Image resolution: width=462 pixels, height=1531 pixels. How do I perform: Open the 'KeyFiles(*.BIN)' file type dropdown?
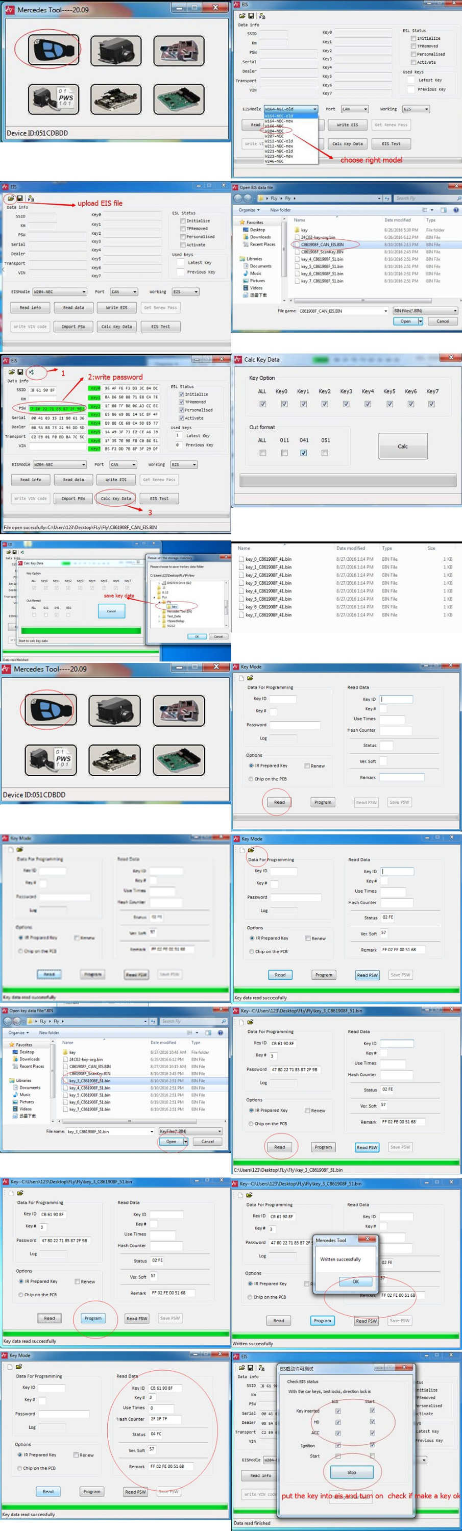[220, 1131]
